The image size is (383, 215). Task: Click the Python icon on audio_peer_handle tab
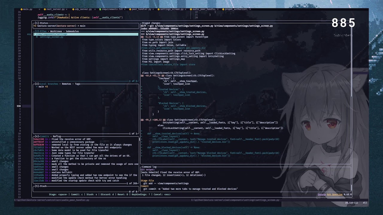191,9
